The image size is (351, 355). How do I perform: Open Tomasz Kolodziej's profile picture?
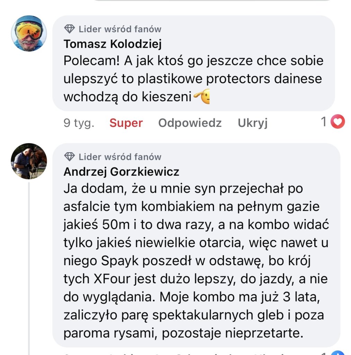pyautogui.click(x=29, y=34)
